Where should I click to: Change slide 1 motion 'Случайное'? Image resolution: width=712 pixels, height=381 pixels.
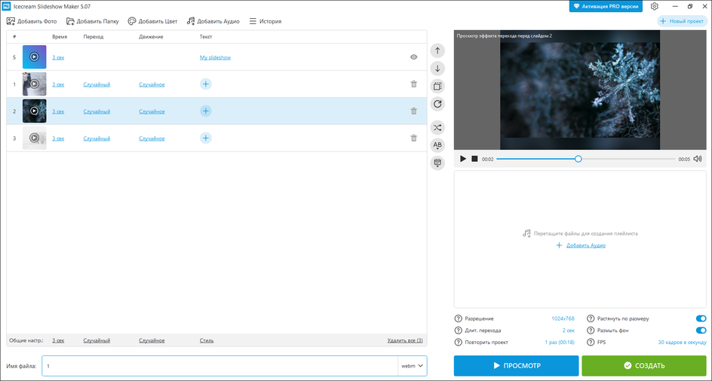152,84
